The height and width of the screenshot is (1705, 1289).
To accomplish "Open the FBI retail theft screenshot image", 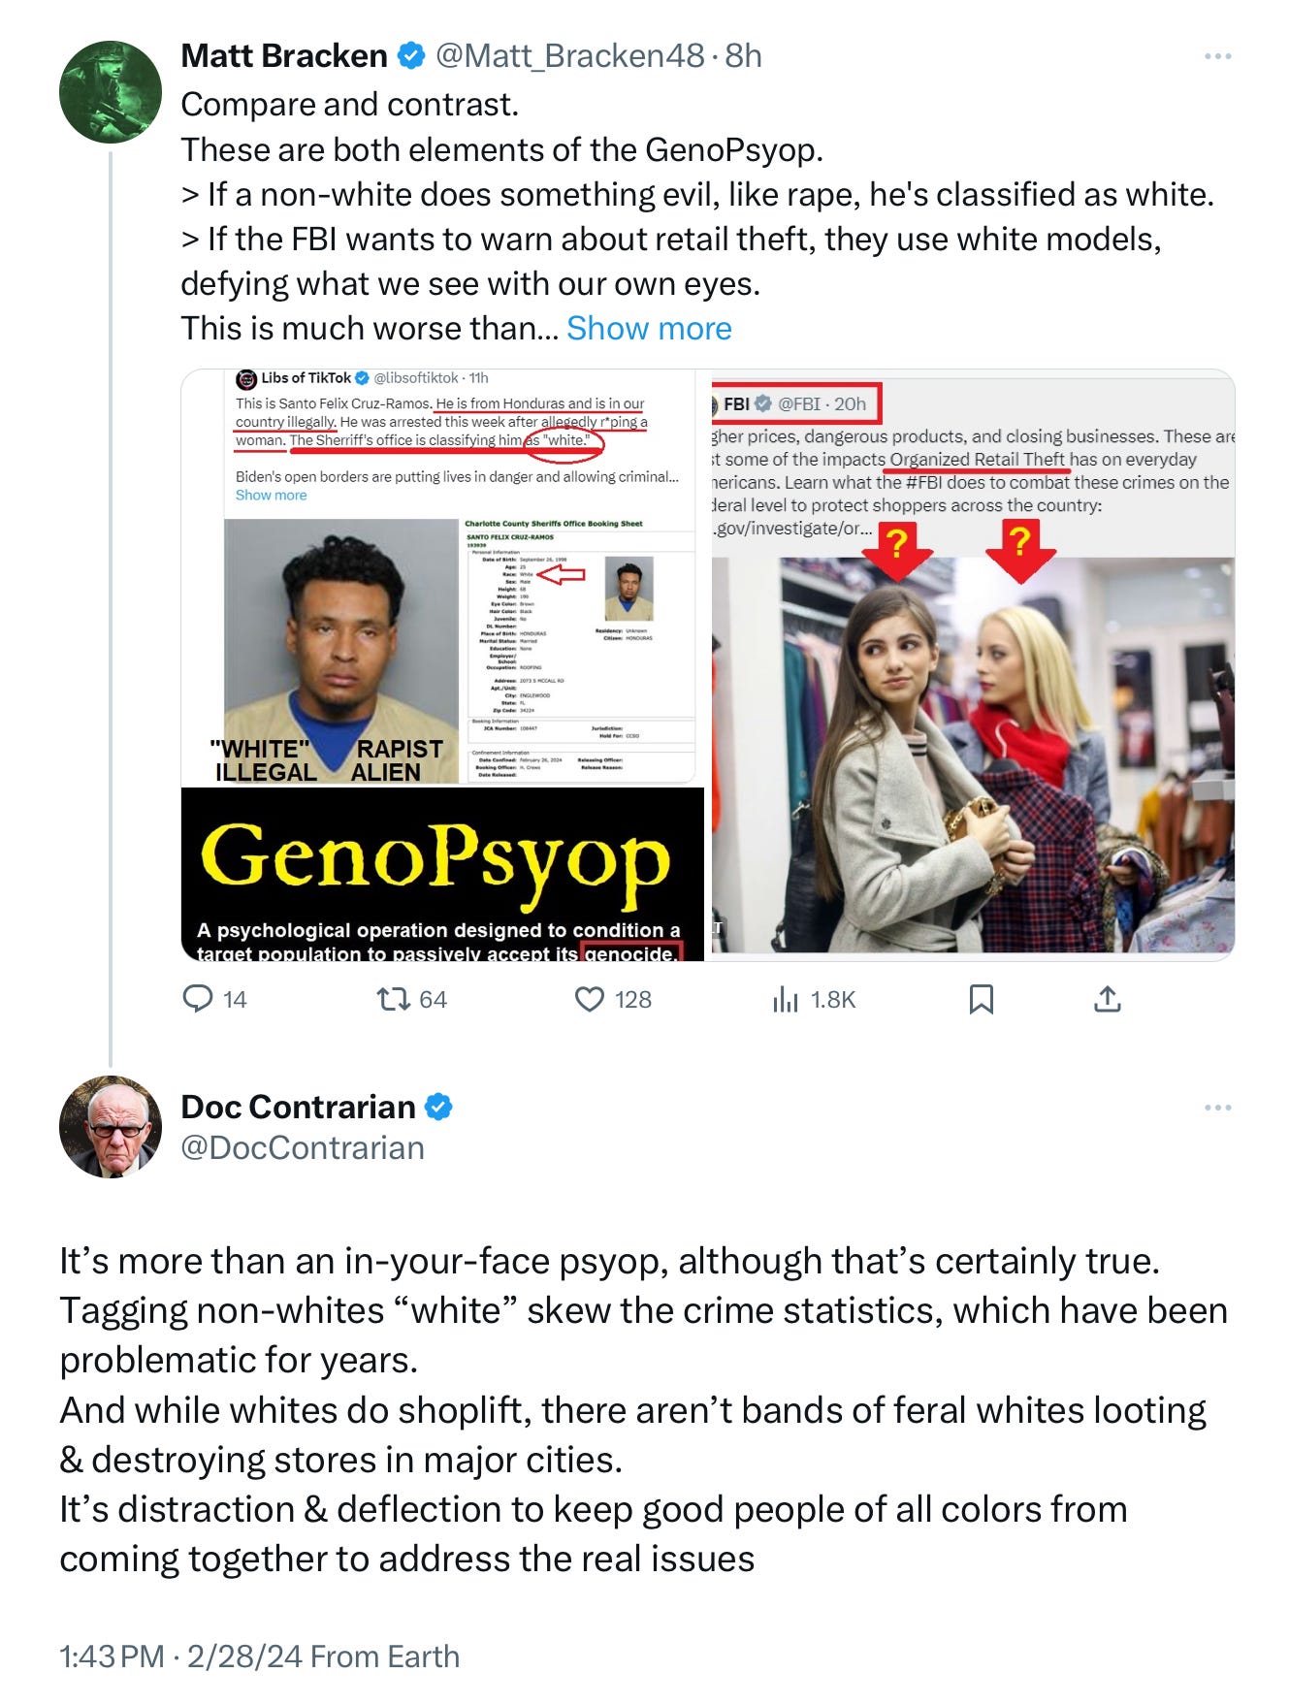I will pyautogui.click(x=973, y=664).
